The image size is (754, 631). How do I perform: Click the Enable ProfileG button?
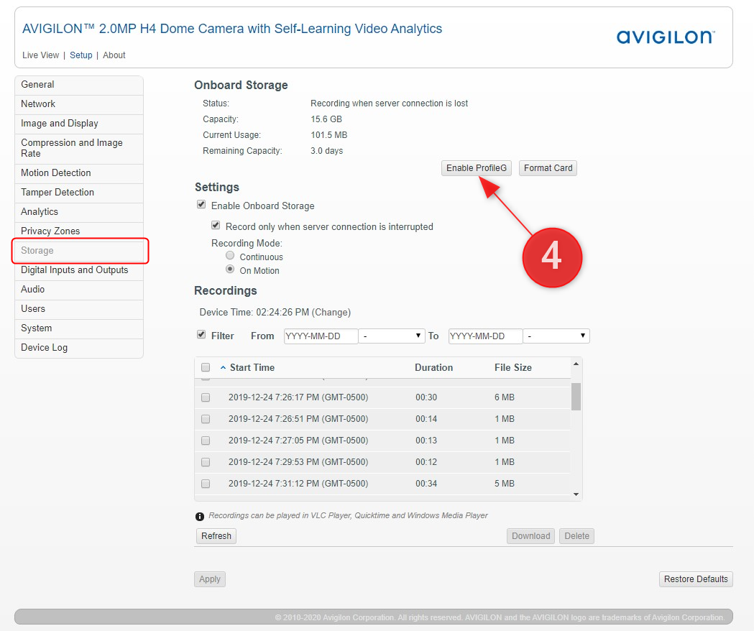coord(477,168)
